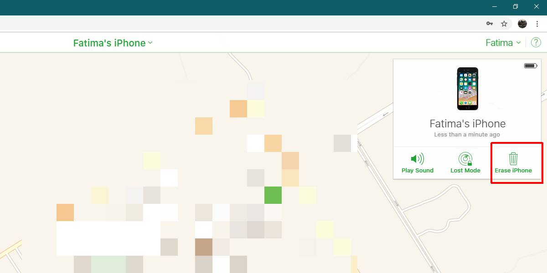Open the Fatima account dropdown menu
The width and height of the screenshot is (547, 273).
pos(503,43)
